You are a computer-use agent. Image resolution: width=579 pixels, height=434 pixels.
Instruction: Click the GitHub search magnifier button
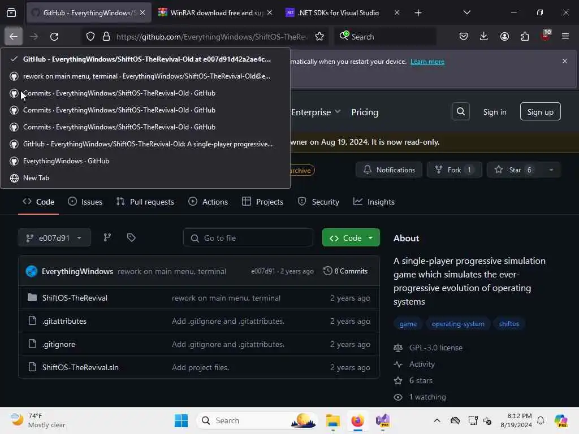[x=460, y=111]
